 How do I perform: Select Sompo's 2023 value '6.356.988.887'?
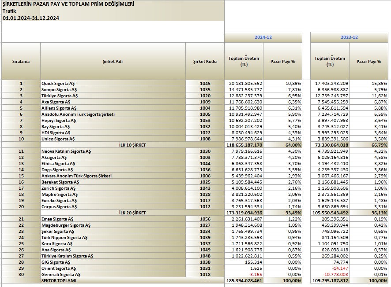[x=330, y=89]
